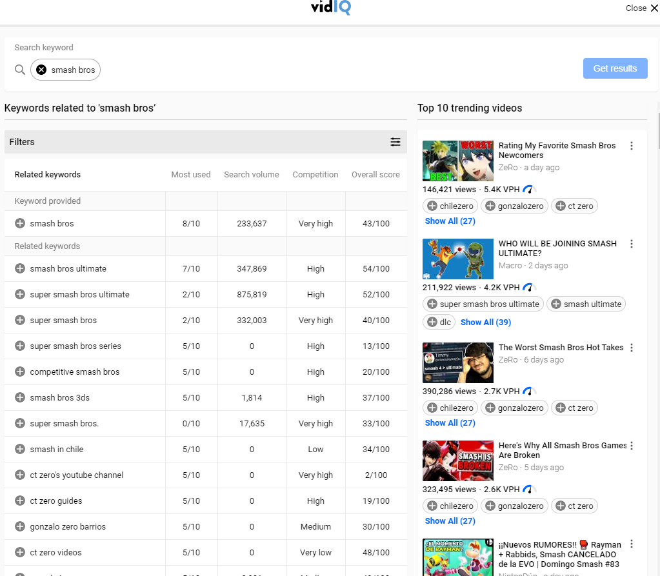Screen dimensions: 660x576
Task: Add 'gonzalozero' tag under 'Rating My Favorite' video
Action: click(514, 206)
